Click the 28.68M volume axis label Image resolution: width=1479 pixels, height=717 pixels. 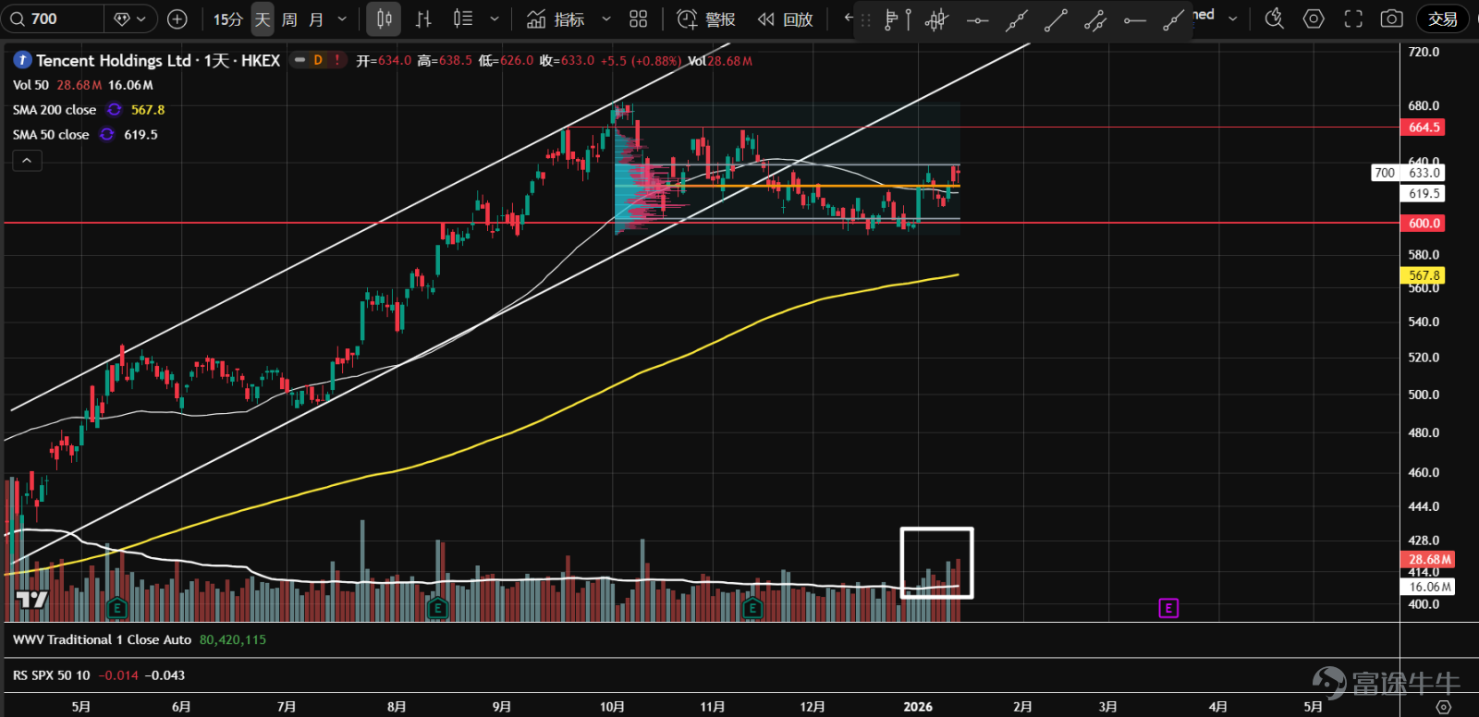1429,559
